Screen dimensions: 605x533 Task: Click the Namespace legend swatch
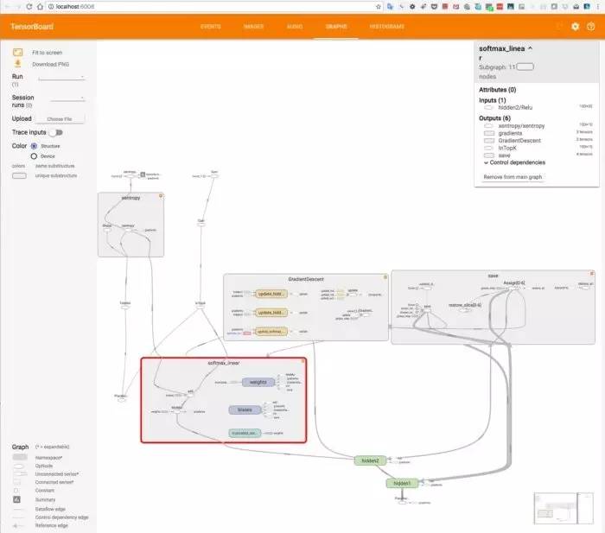(20, 457)
